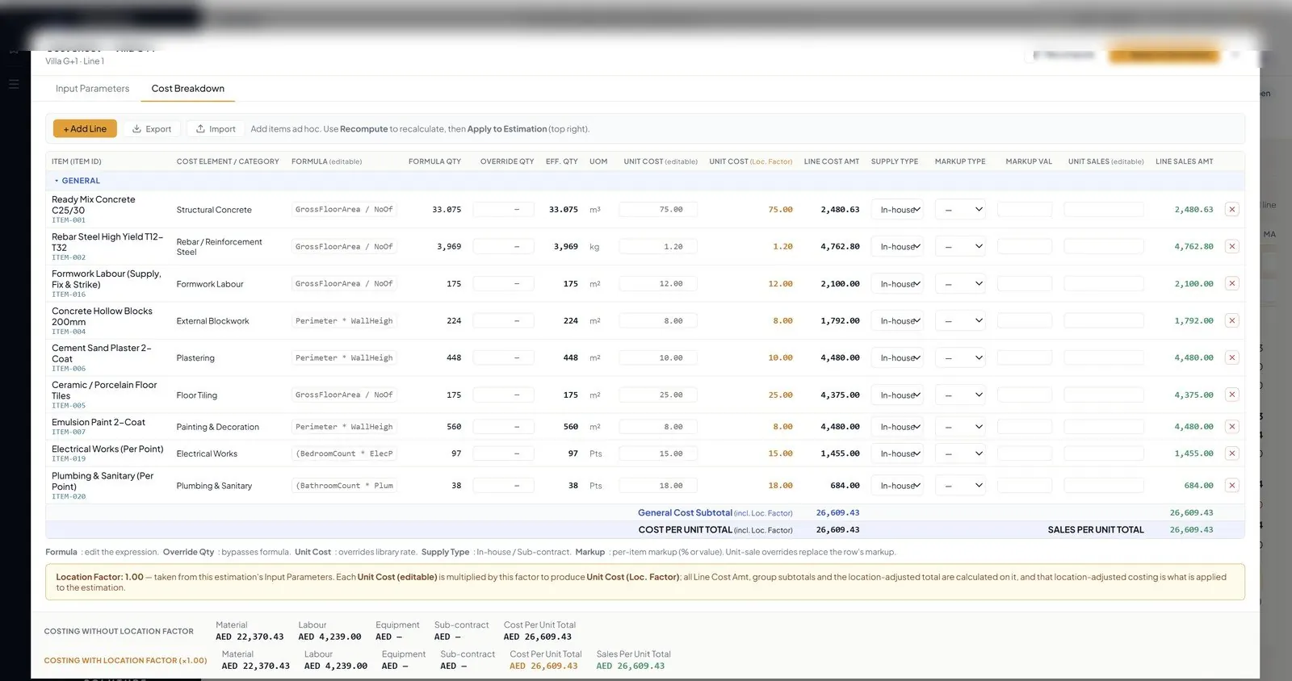Open Supply Type dropdown for Emulsion Paint

tap(897, 427)
